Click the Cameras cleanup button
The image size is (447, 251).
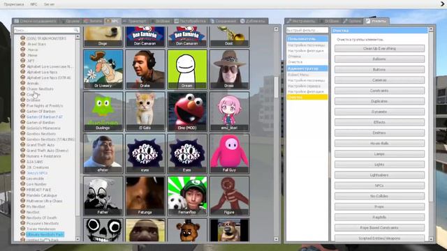click(379, 80)
